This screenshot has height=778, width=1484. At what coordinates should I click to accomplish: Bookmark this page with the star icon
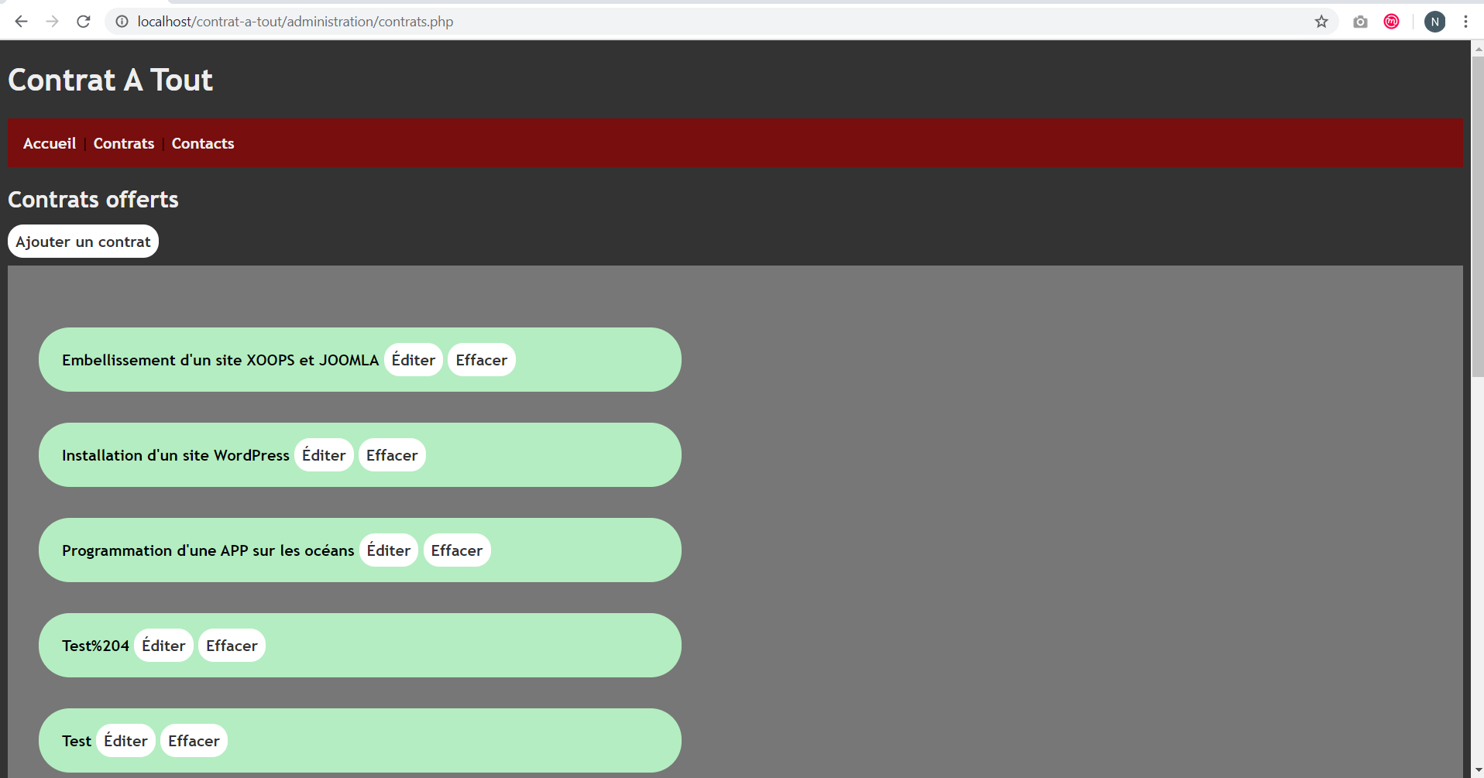pyautogui.click(x=1321, y=22)
